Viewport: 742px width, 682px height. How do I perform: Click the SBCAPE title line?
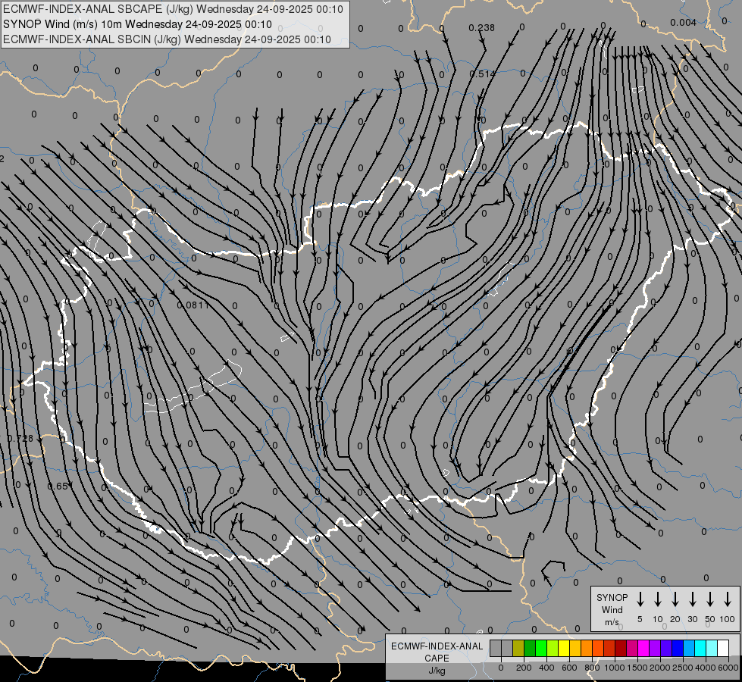click(174, 9)
